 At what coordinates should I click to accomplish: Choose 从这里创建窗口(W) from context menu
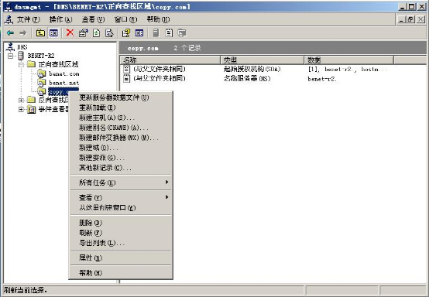tap(121, 207)
